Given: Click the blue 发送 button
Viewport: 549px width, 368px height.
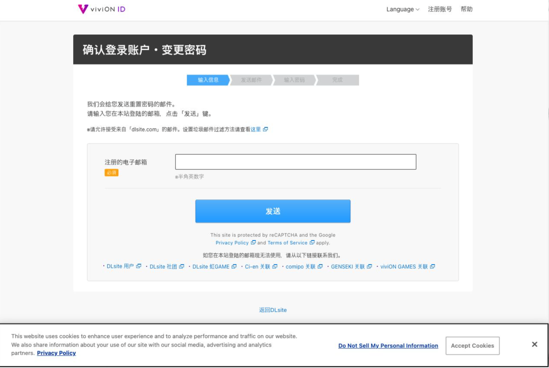Looking at the screenshot, I should pyautogui.click(x=273, y=211).
